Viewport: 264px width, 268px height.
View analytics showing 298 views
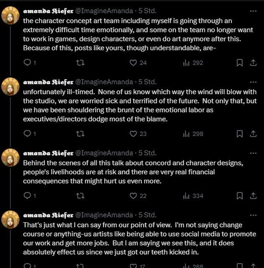(x=193, y=134)
